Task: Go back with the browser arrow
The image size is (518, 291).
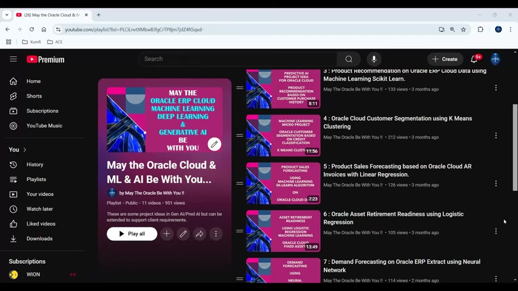Action: (x=7, y=29)
